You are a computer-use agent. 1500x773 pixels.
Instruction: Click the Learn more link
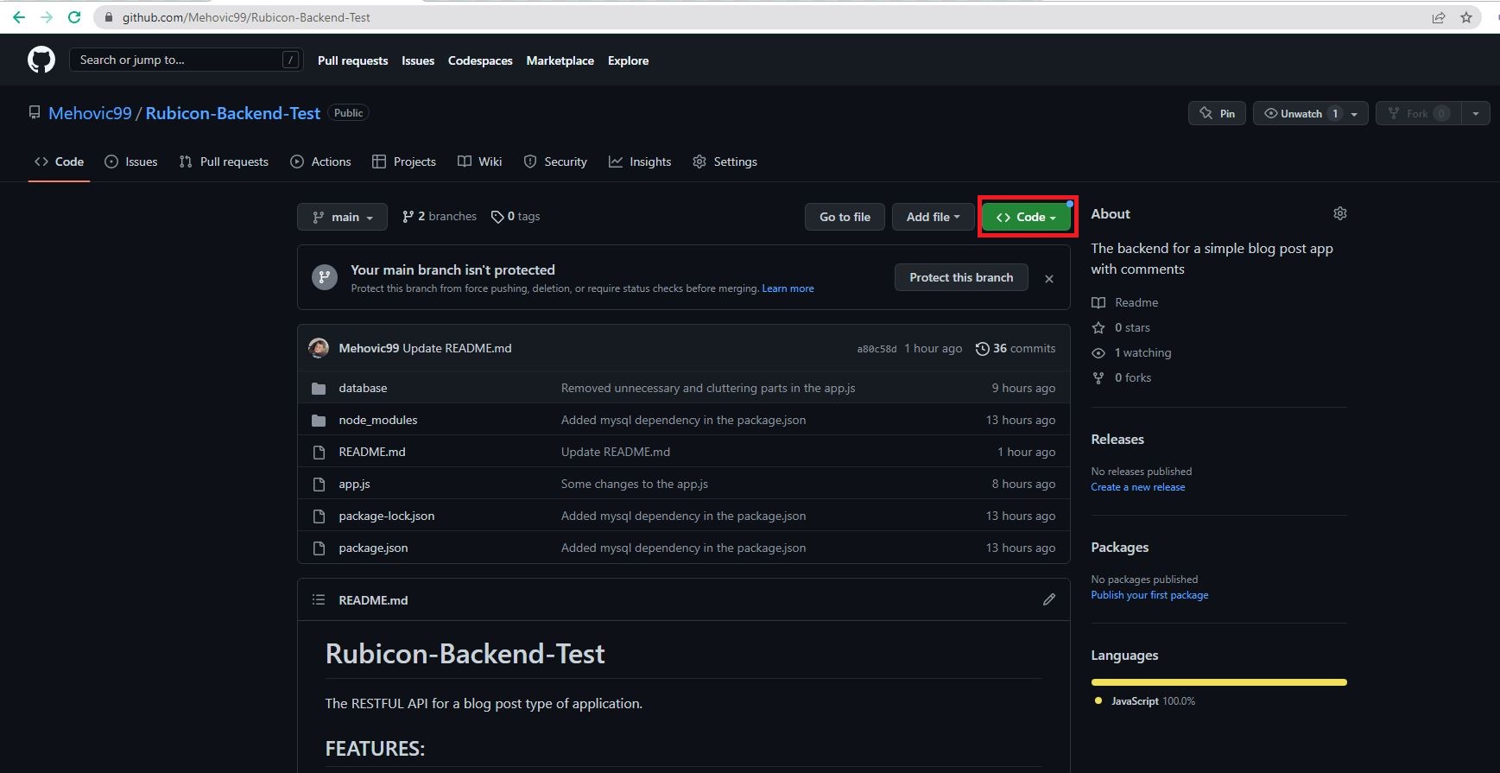pyautogui.click(x=788, y=288)
